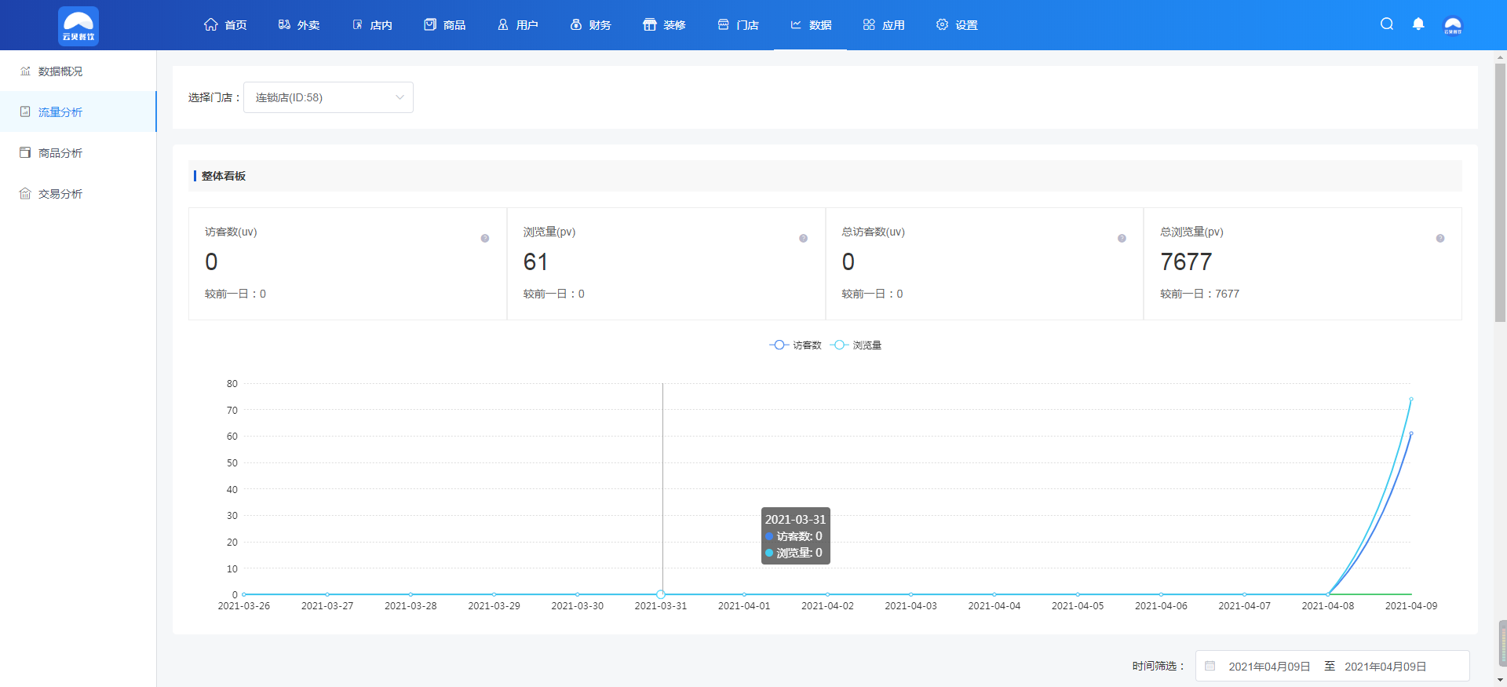The height and width of the screenshot is (687, 1507).
Task: Toggle 浏览量 series in chart legend
Action: [x=856, y=345]
